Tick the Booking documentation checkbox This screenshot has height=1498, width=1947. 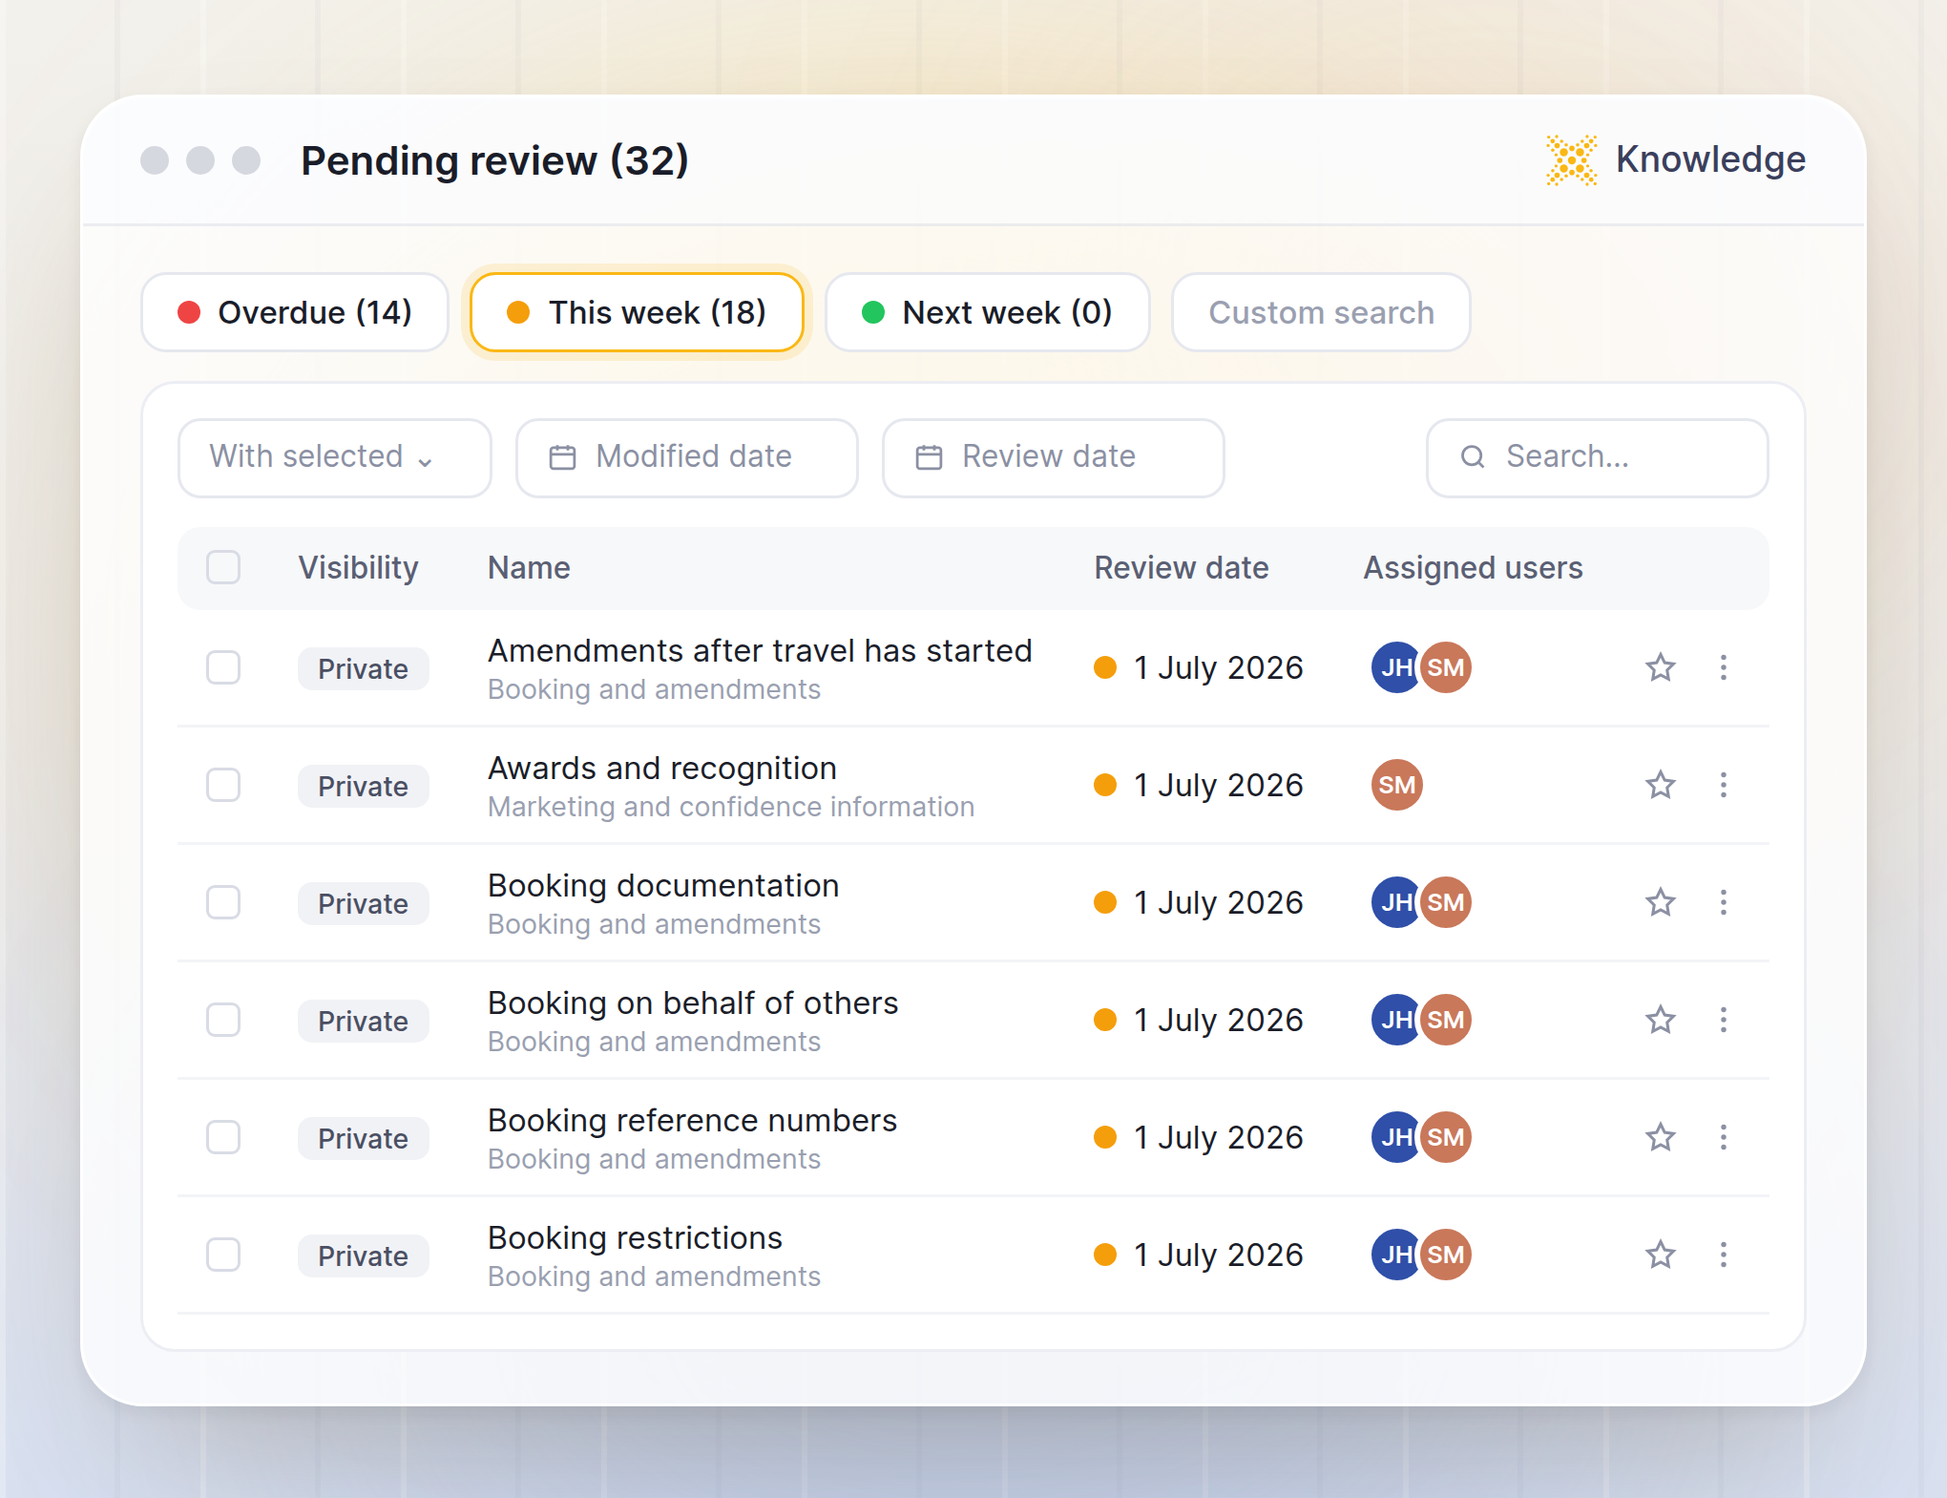click(223, 902)
